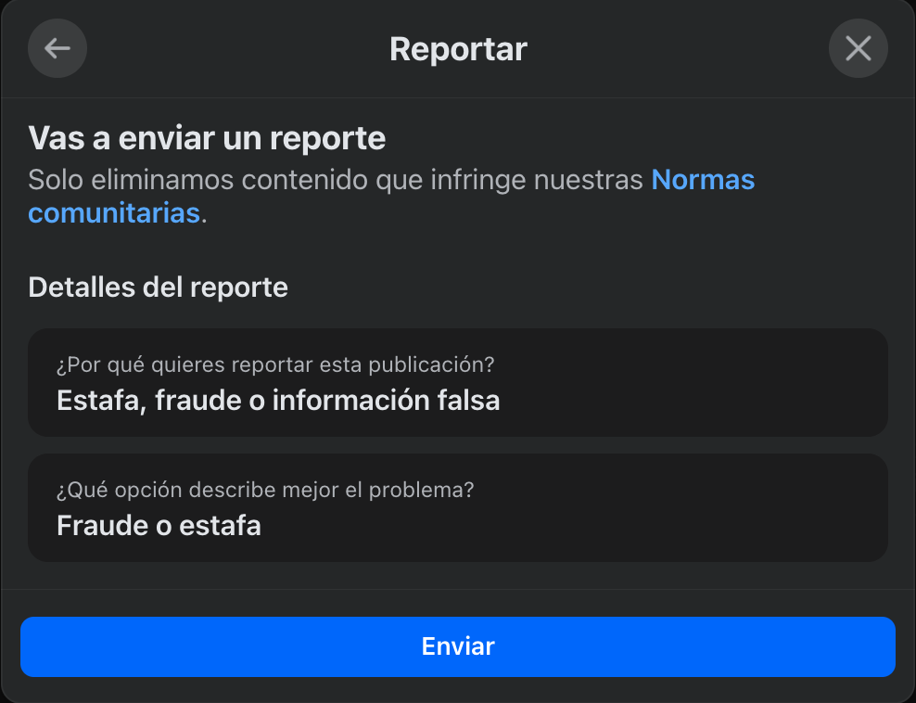Viewport: 916px width, 703px height.
Task: Click "¿Qué opción describe mejor el problema?" label
Action: pyautogui.click(x=265, y=490)
